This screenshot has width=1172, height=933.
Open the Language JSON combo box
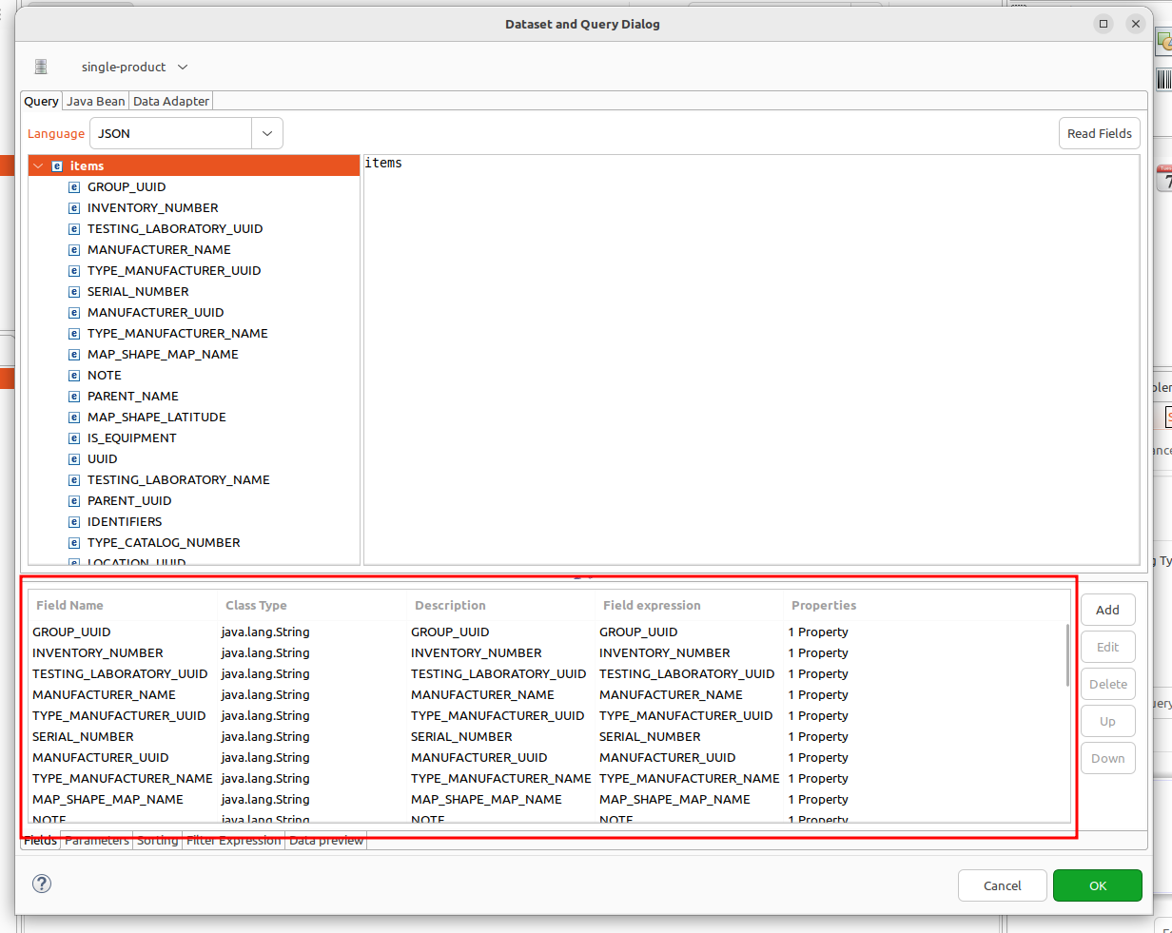point(266,133)
